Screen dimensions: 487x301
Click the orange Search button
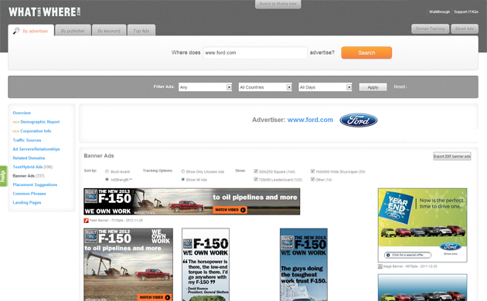coord(366,52)
